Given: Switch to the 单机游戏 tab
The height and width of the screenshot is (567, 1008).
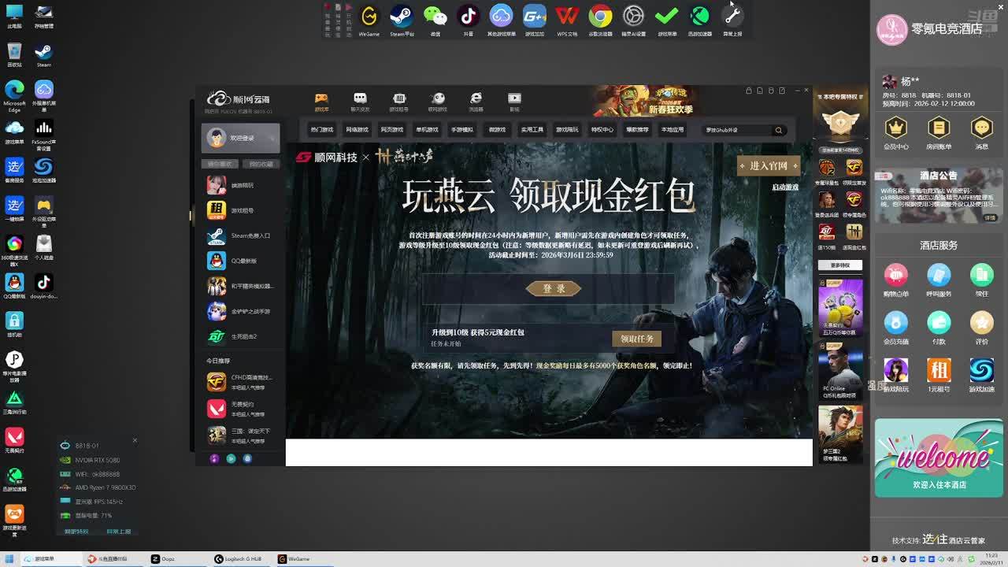Looking at the screenshot, I should (427, 130).
